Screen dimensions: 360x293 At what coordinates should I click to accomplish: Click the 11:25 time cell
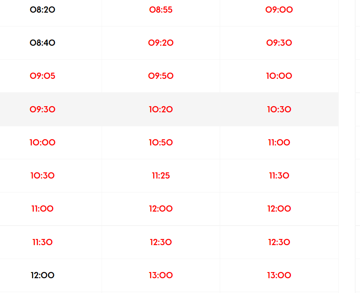161,176
